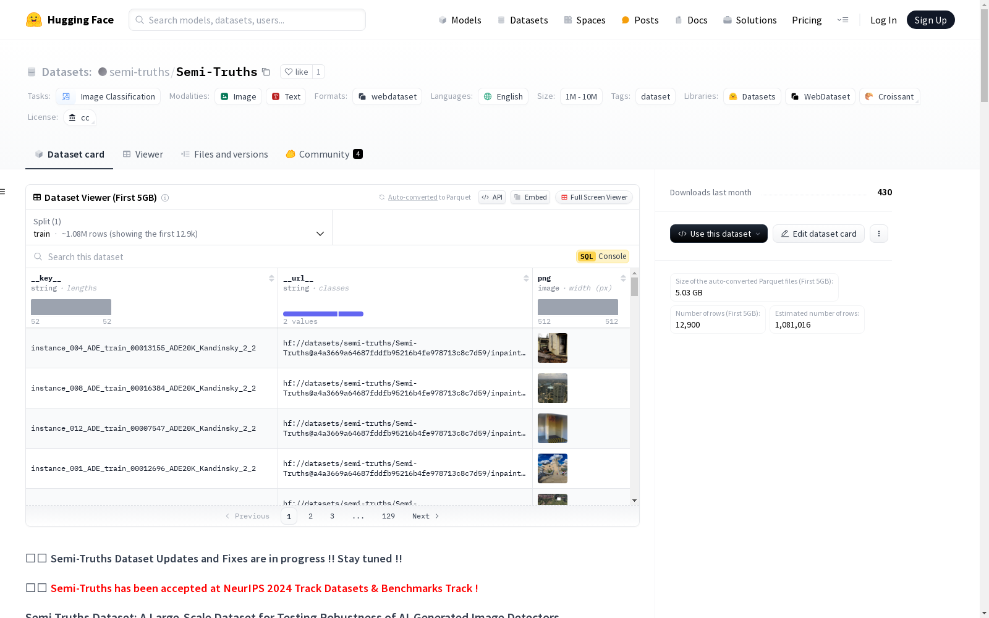Open Full Screen Viewer
Viewport: 989px width, 618px height.
point(594,197)
